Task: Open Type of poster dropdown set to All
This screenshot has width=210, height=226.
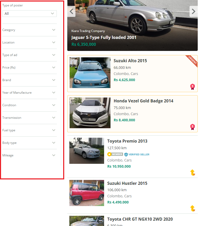Action: coord(29,14)
